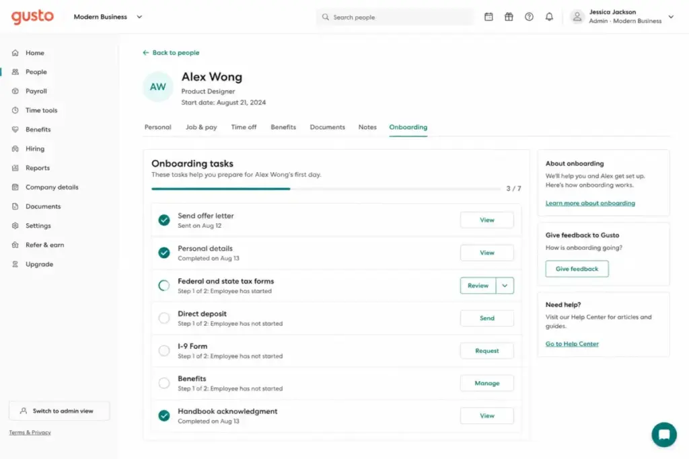Click I-9 Form status circle
This screenshot has width=689, height=459.
pyautogui.click(x=164, y=351)
